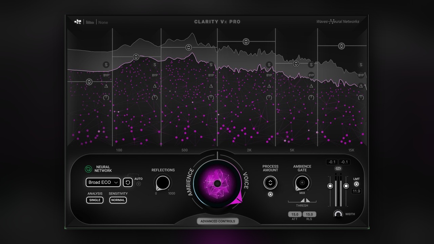Click the green Neural Network leaf icon
The width and height of the screenshot is (434, 244).
[88, 169]
